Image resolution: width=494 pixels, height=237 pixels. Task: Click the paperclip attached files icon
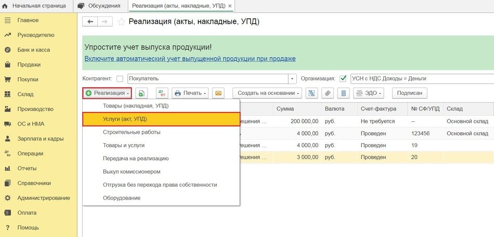pos(327,93)
